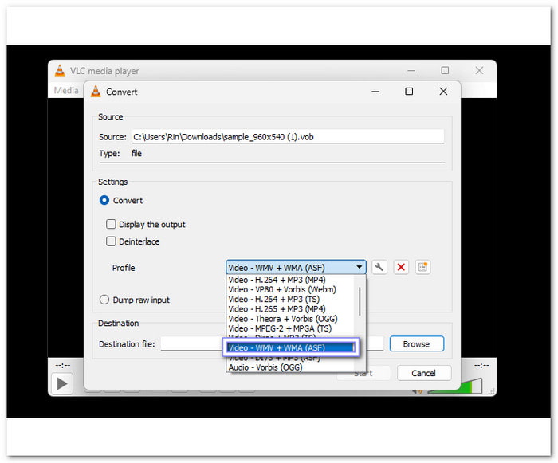Click the Start button
558x463 pixels.
pyautogui.click(x=363, y=373)
